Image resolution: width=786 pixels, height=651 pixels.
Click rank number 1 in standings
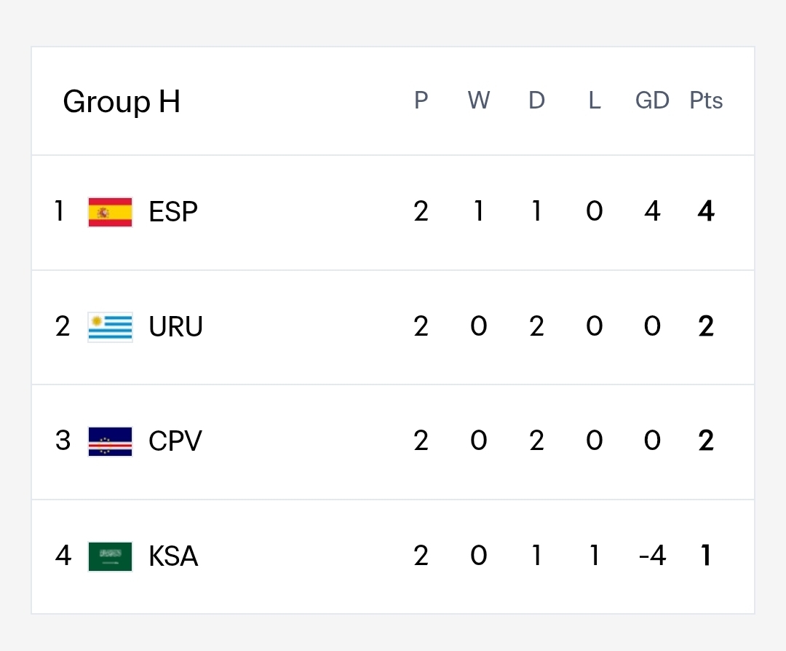click(x=59, y=210)
